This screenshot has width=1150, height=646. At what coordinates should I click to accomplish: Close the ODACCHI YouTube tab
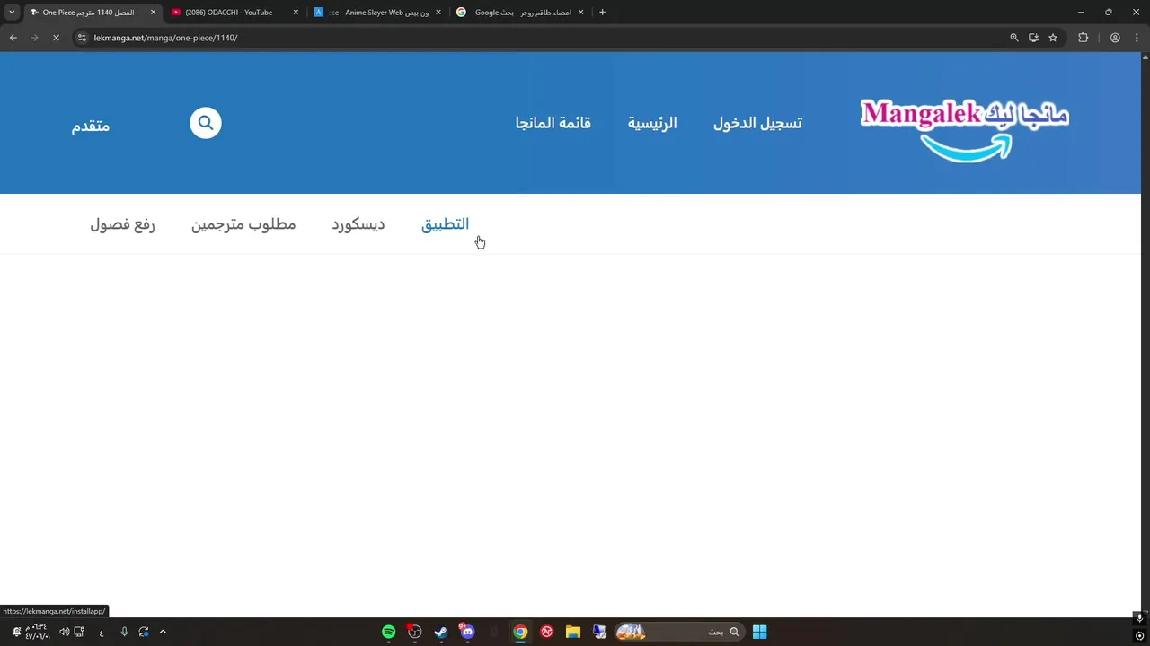pyautogui.click(x=296, y=13)
